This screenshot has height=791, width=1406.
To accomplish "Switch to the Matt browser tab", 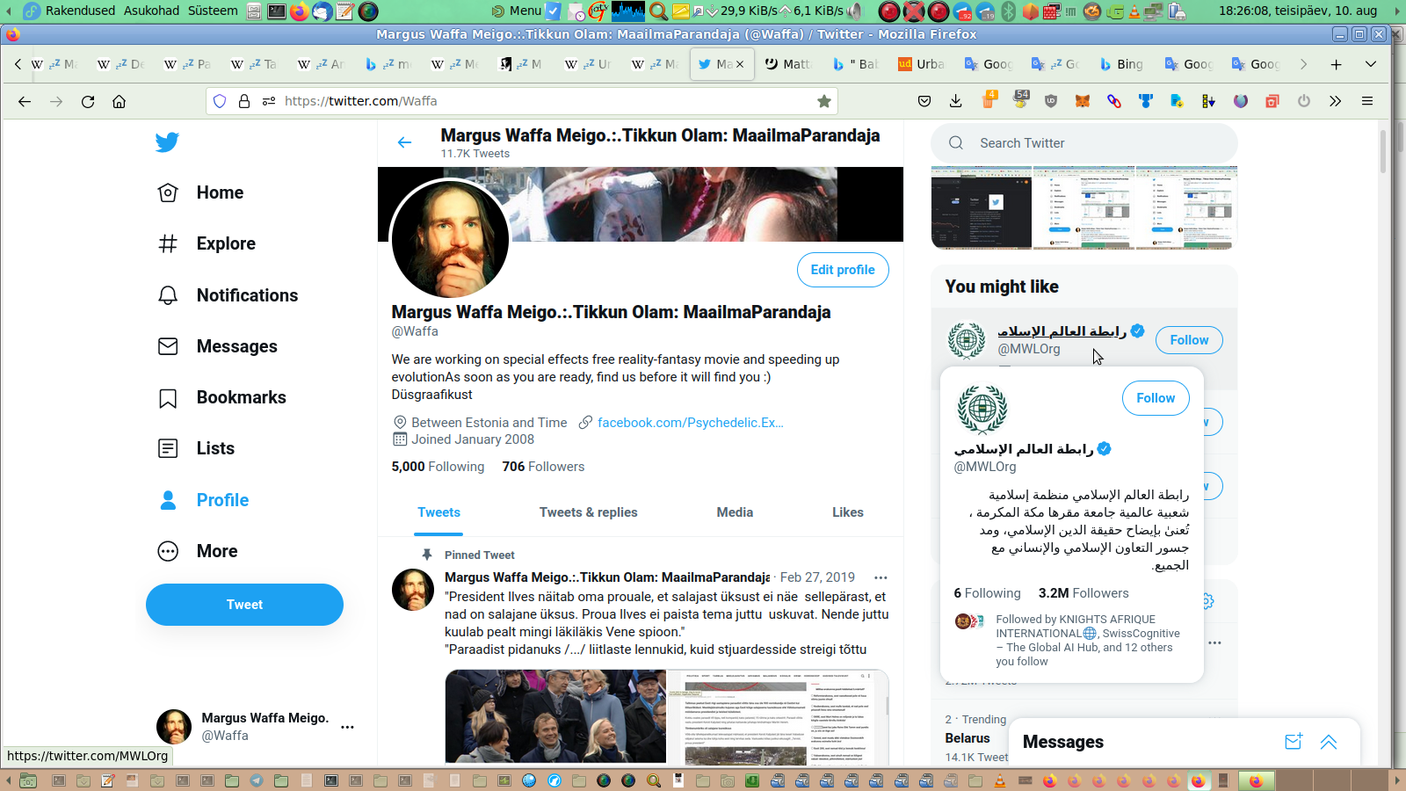I will pyautogui.click(x=789, y=64).
